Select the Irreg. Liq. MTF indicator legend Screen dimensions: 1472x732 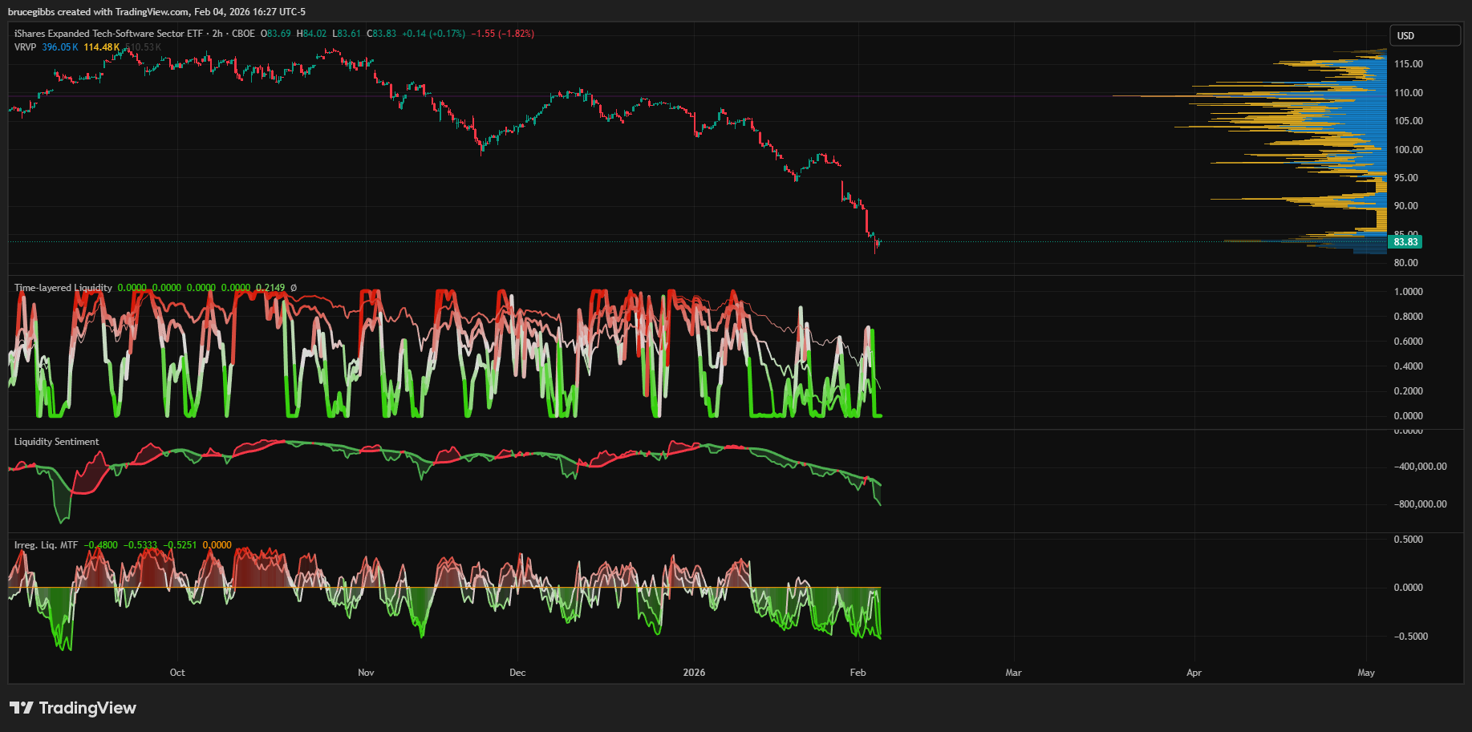point(46,545)
